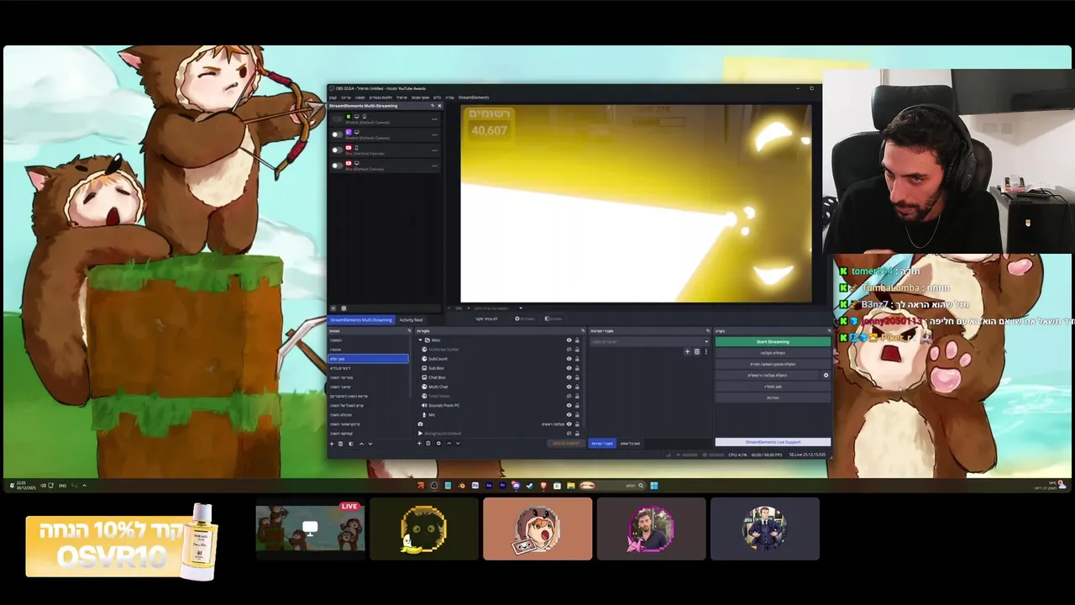Toggle lock on Mic source
The height and width of the screenshot is (605, 1075).
pyautogui.click(x=577, y=414)
